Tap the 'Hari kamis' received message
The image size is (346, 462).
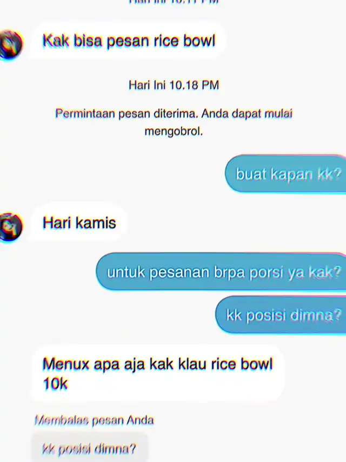point(79,223)
